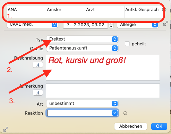Confirm with the OK button
This screenshot has height=134, width=171.
tap(159, 126)
